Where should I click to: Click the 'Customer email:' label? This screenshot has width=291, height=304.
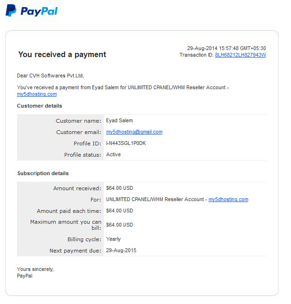tap(79, 132)
